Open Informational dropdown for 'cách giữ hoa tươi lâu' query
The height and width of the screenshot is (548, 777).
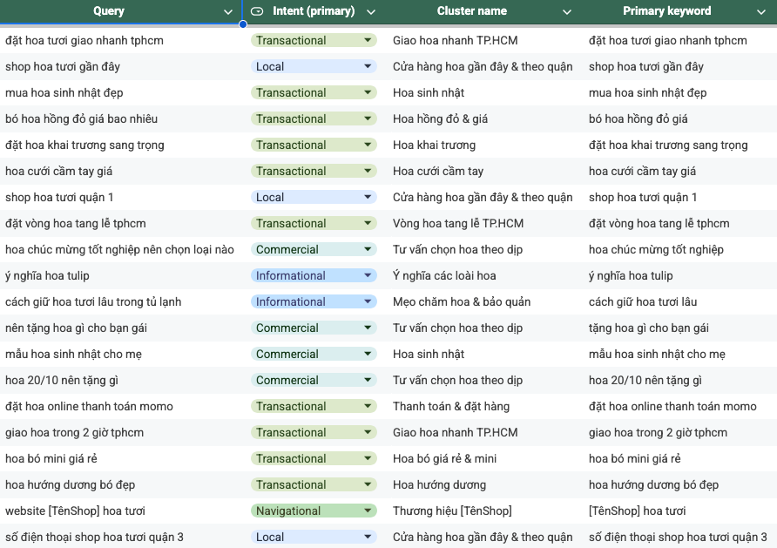[x=368, y=301]
